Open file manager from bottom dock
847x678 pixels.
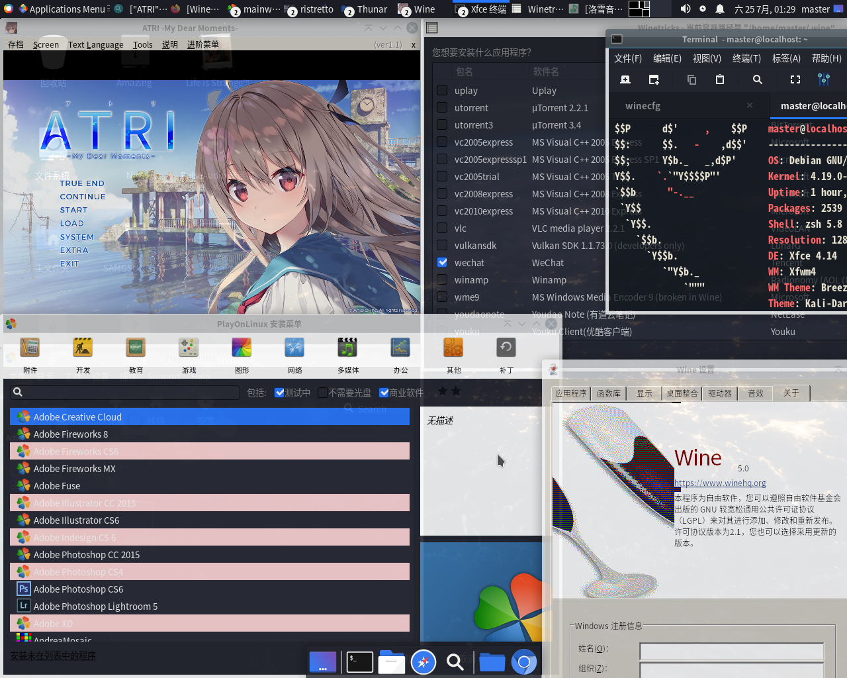tap(392, 662)
